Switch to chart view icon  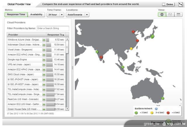point(170,15)
